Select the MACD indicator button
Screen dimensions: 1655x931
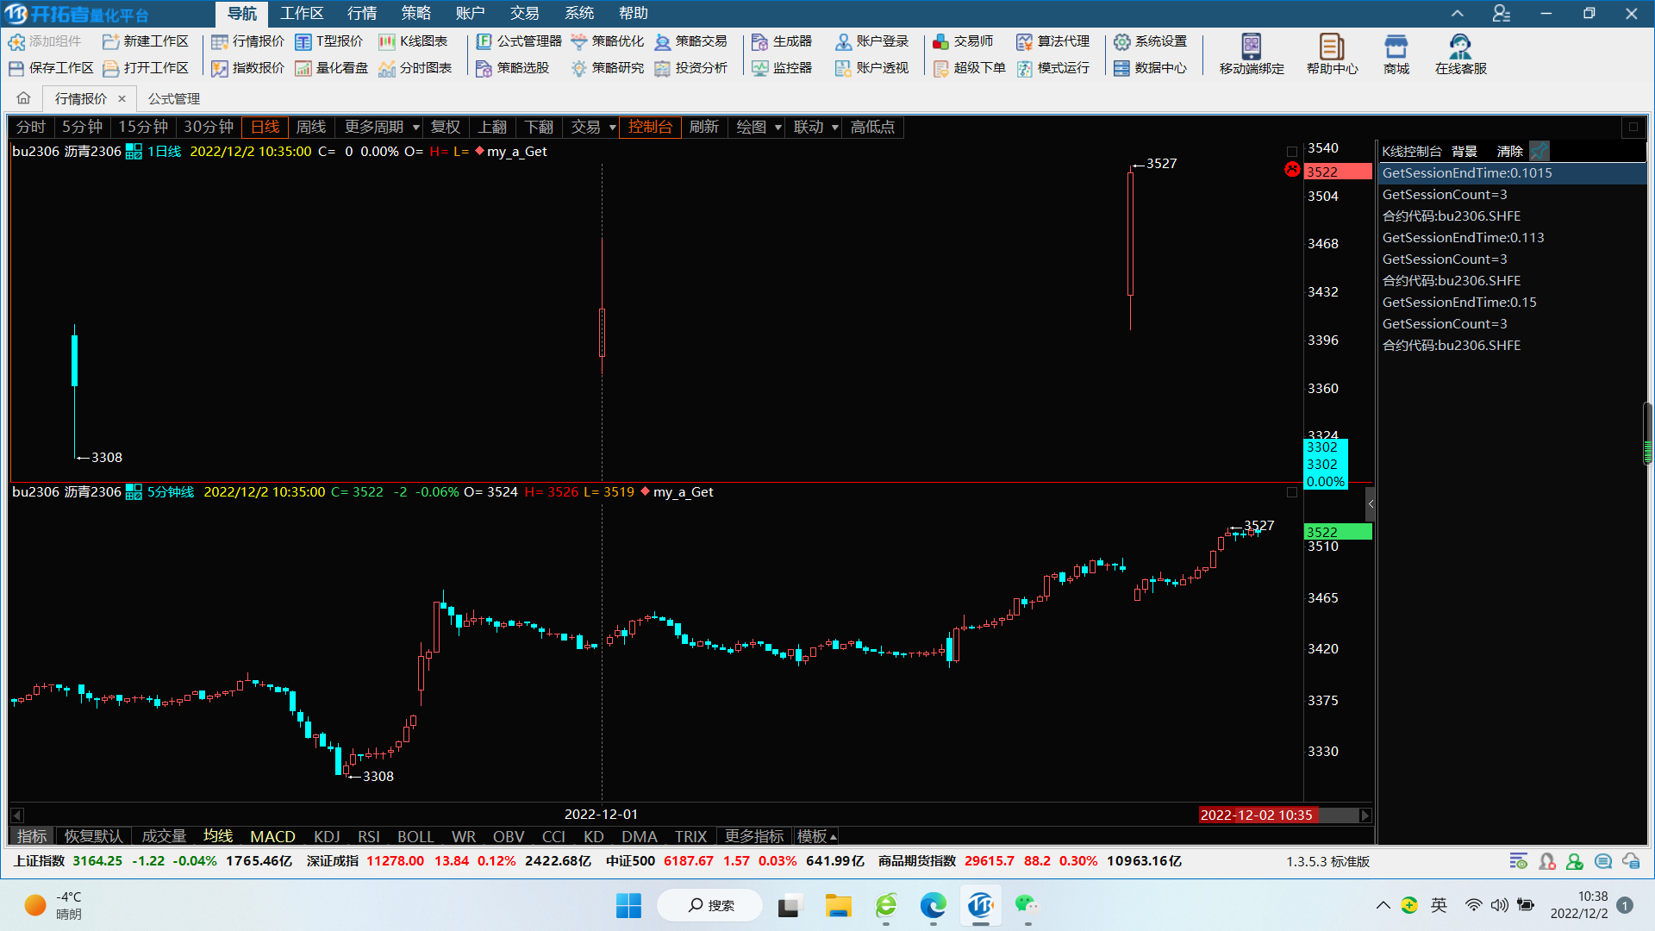[x=272, y=836]
